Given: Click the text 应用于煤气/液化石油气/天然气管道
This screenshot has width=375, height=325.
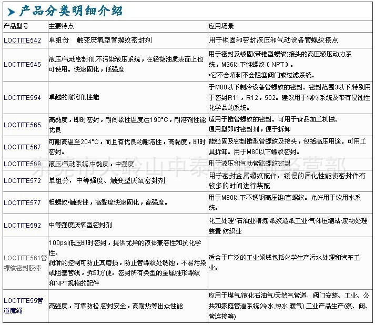Looking at the screenshot, I should (258, 296).
